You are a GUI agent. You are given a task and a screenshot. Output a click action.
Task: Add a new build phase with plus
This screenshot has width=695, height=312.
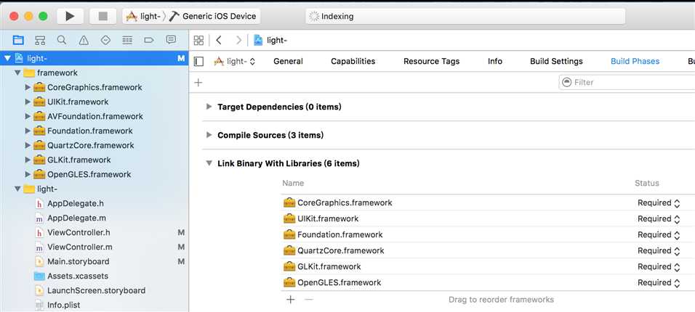[x=198, y=82]
